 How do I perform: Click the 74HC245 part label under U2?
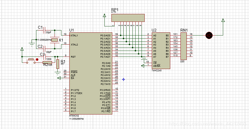point(157,70)
